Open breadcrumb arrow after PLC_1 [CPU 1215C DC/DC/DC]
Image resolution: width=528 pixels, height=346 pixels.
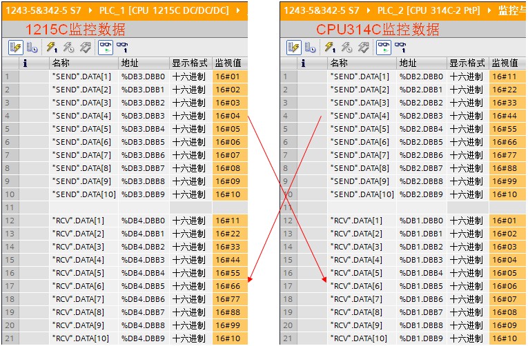click(x=237, y=11)
